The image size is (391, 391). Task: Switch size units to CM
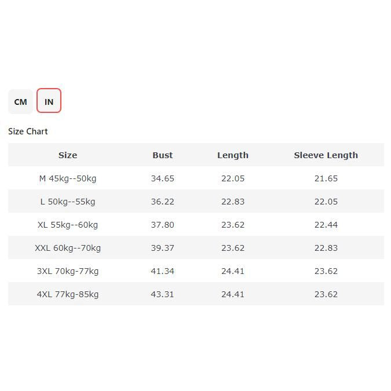tap(20, 101)
